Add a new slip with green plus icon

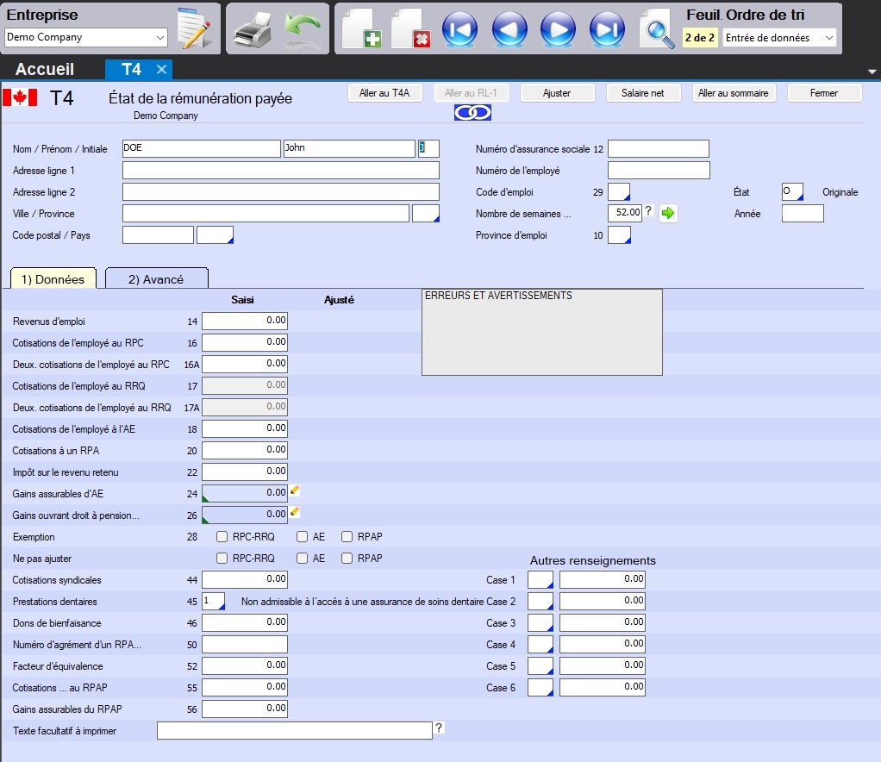pyautogui.click(x=362, y=30)
